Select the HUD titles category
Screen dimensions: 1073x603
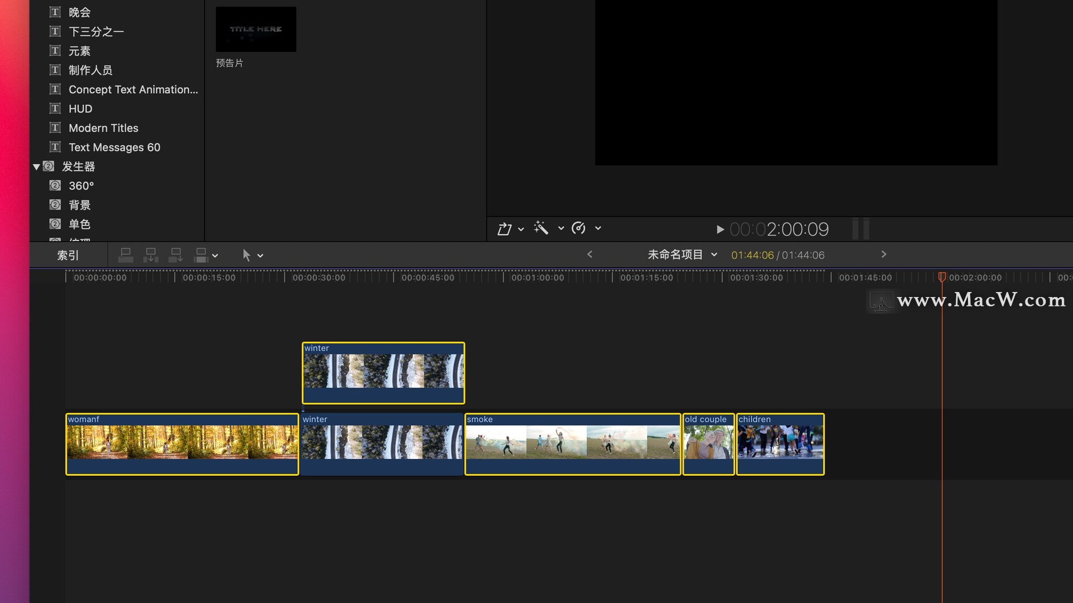click(80, 108)
